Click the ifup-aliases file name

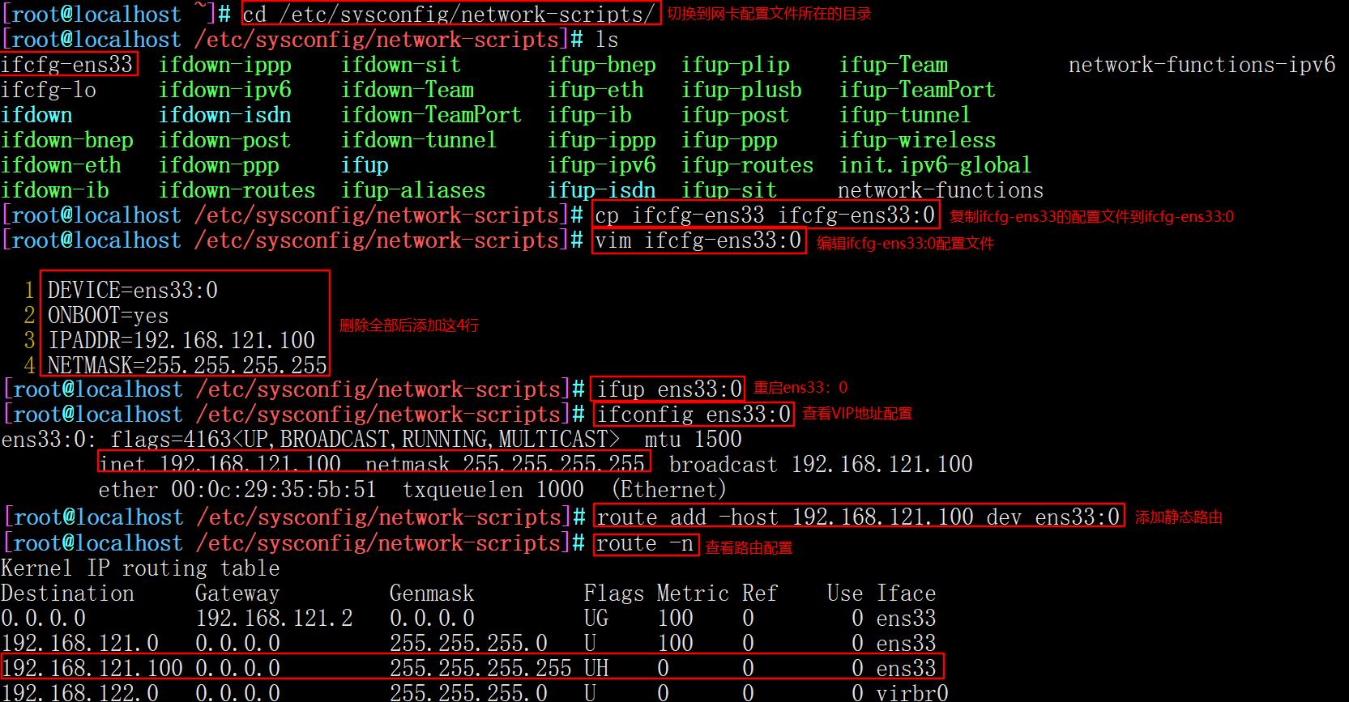[x=413, y=190]
